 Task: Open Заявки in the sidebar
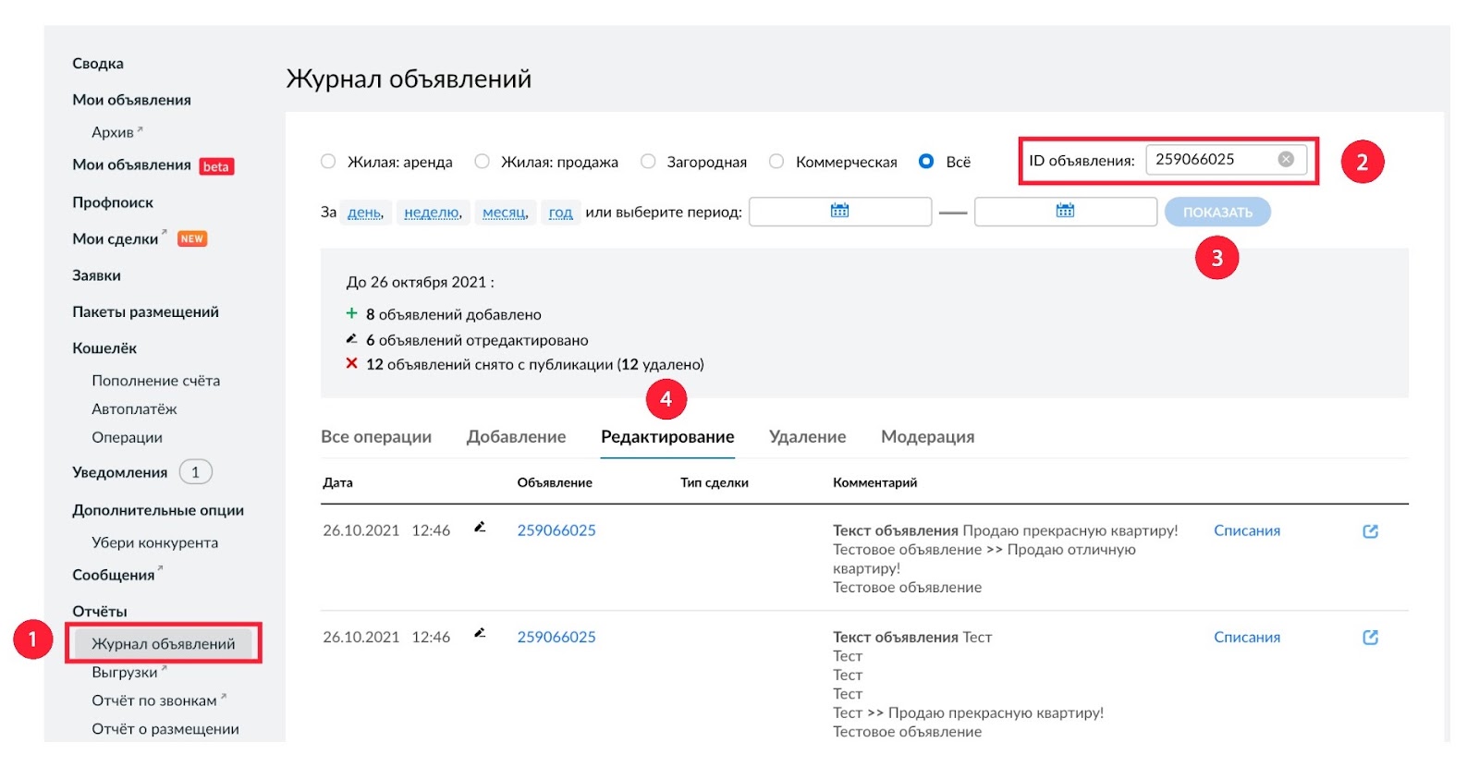pyautogui.click(x=96, y=275)
